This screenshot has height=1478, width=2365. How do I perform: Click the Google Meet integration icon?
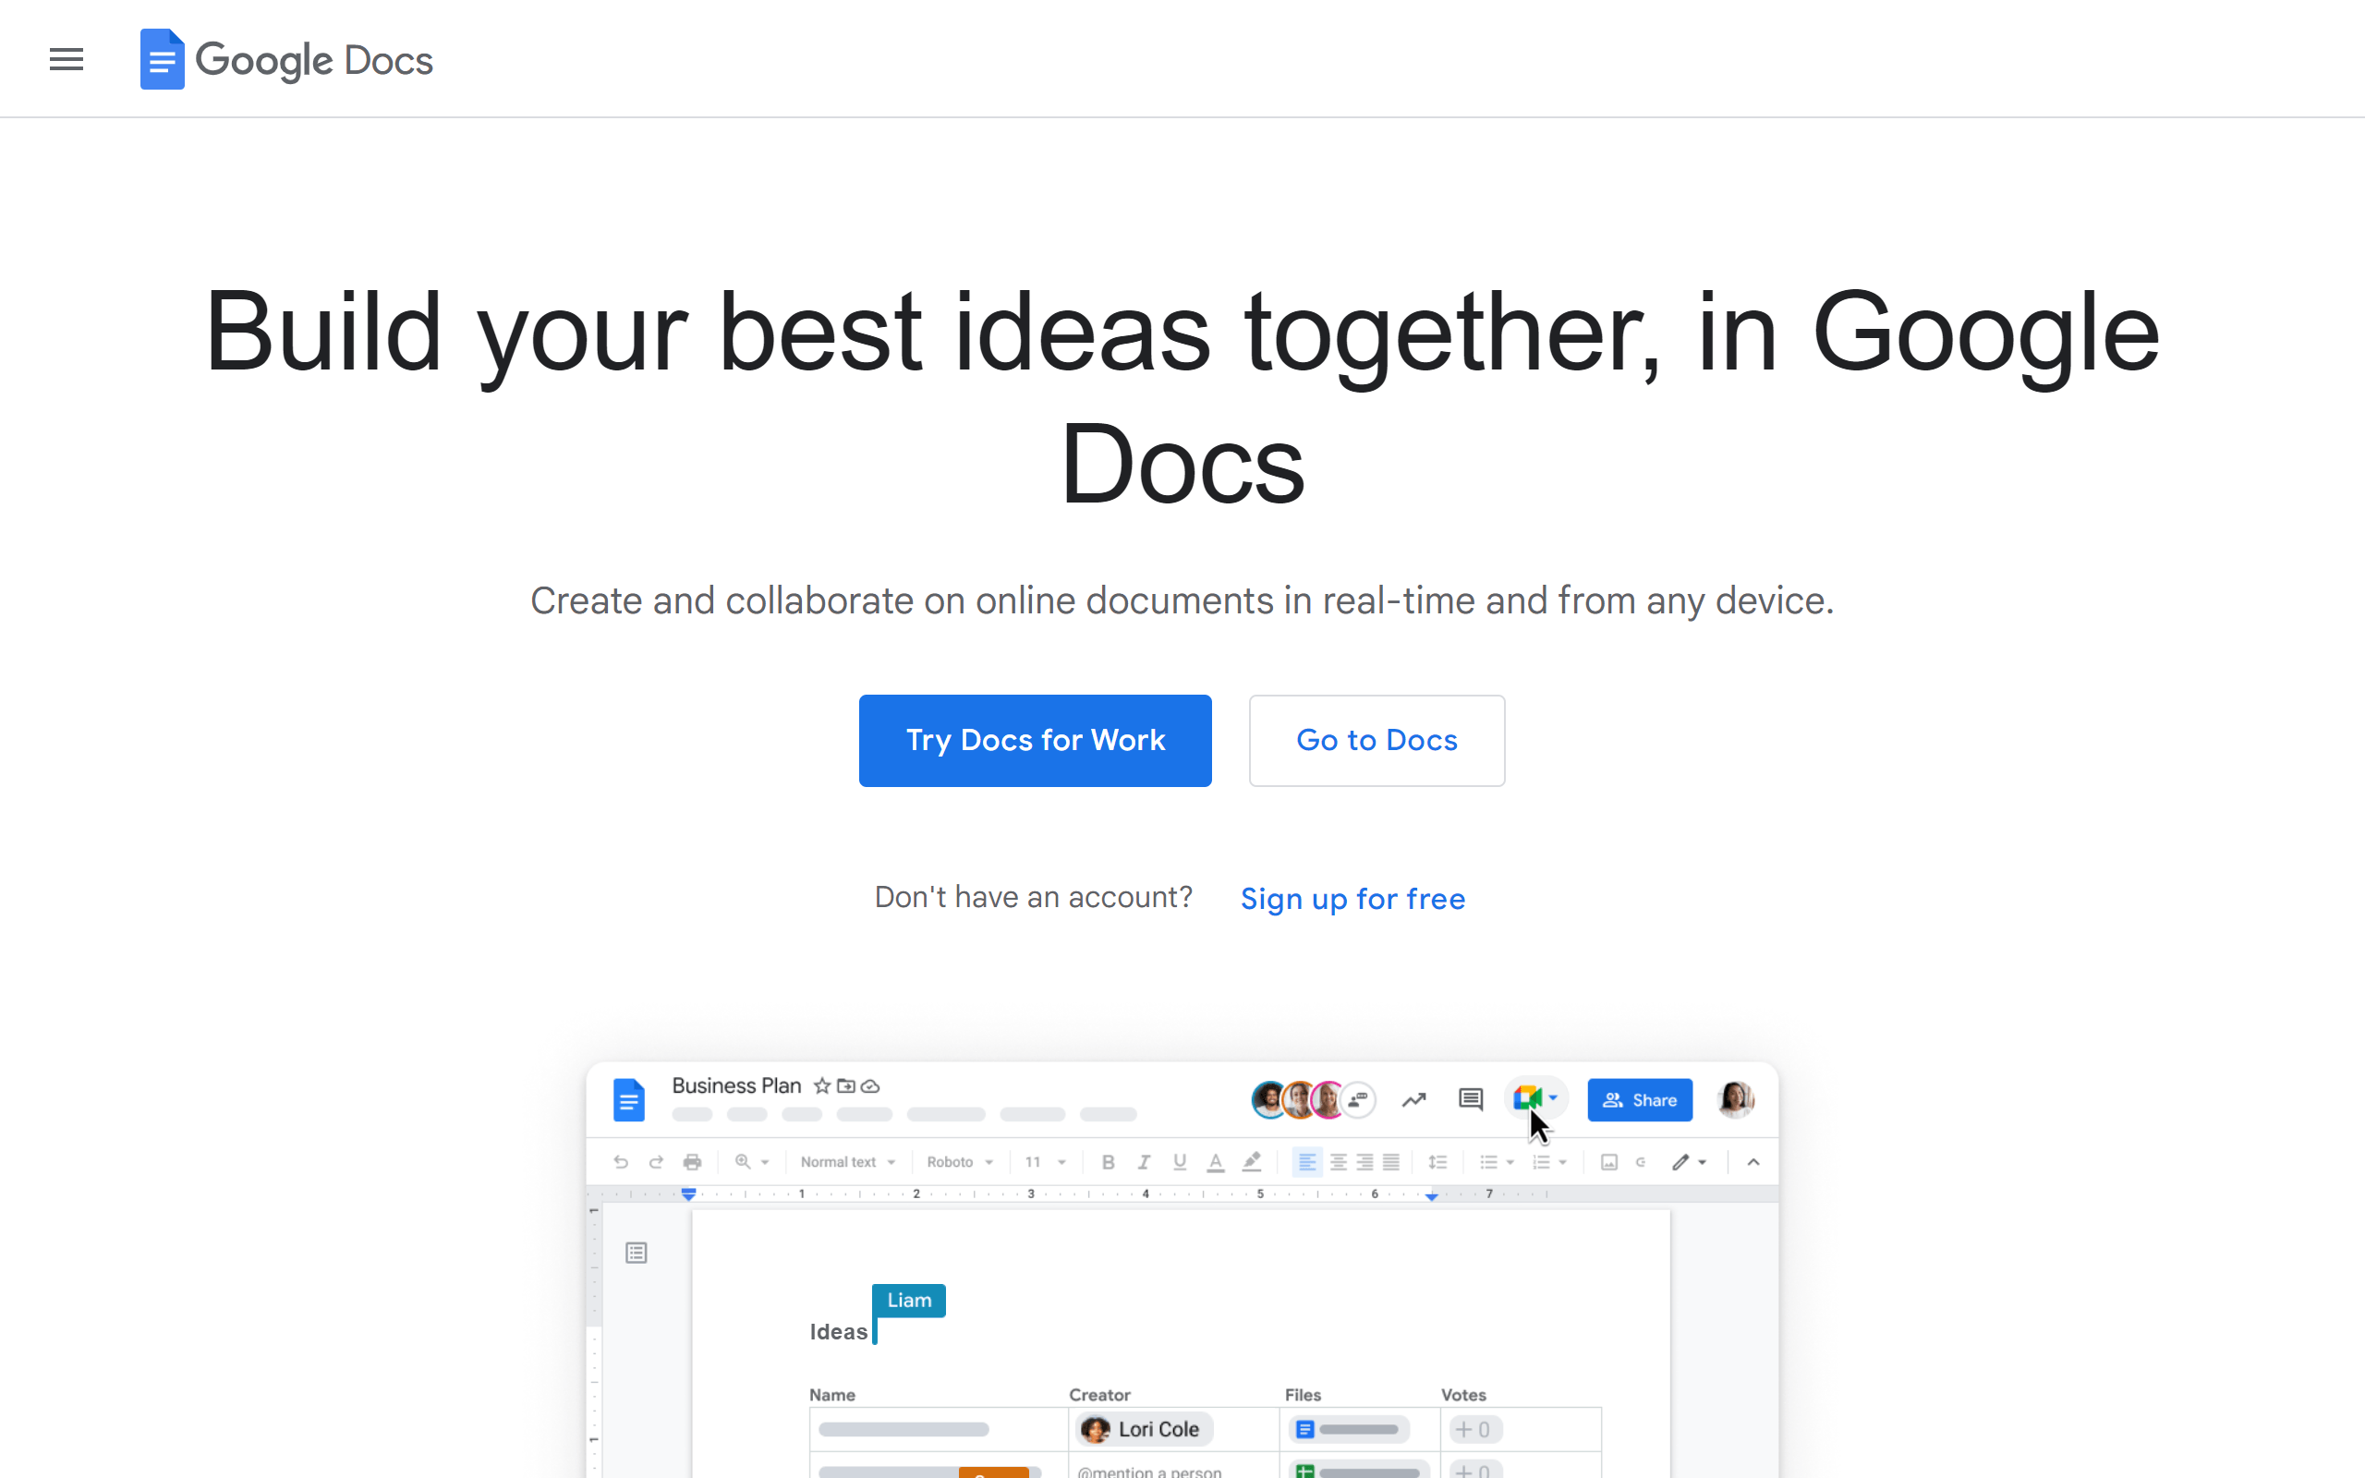pyautogui.click(x=1527, y=1098)
